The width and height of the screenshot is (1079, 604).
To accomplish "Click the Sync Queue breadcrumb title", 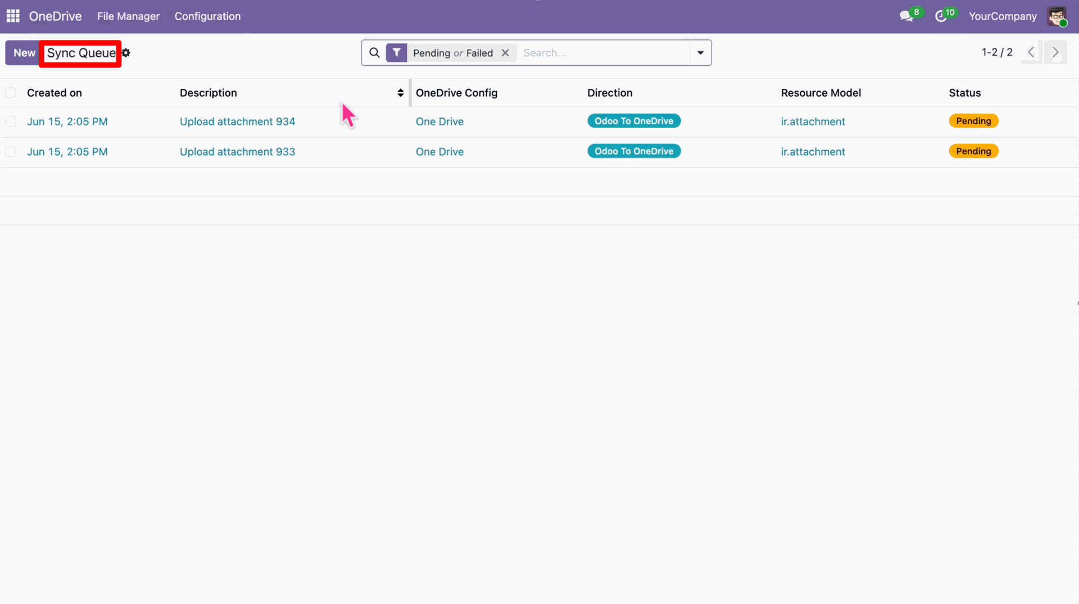I will point(81,53).
